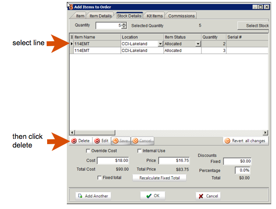The height and width of the screenshot is (209, 276).
Task: Open the Commissions tab
Action: click(x=181, y=16)
